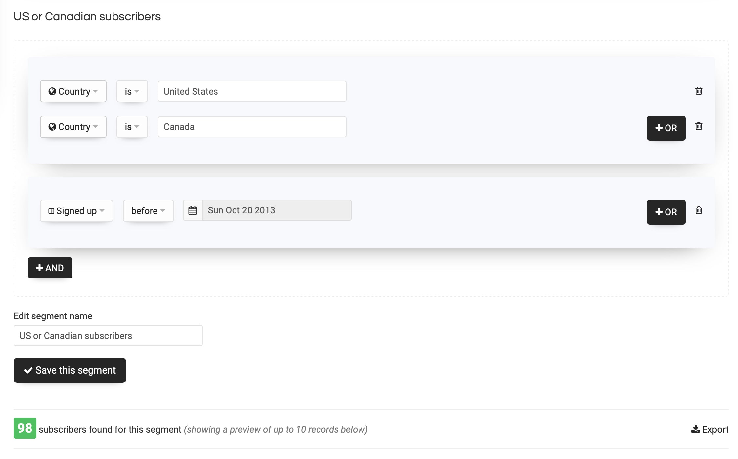The image size is (738, 459).
Task: Open the Signed up field dropdown
Action: (76, 211)
